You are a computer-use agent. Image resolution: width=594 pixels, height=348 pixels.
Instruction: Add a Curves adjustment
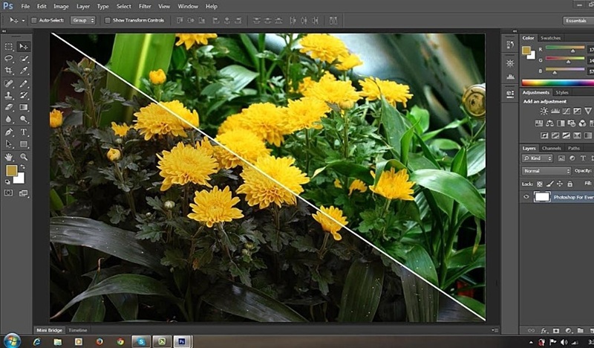[567, 111]
